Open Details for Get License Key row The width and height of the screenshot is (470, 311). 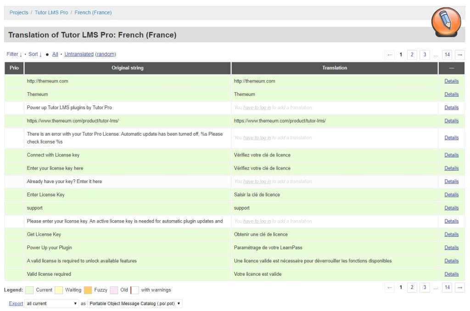coord(452,234)
